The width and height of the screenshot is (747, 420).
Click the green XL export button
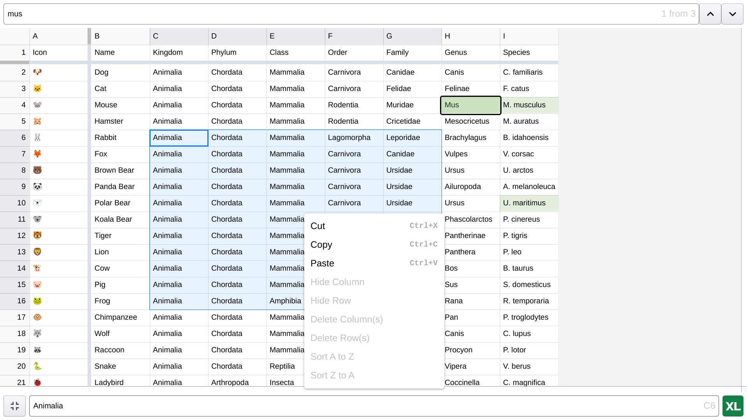[x=733, y=406]
